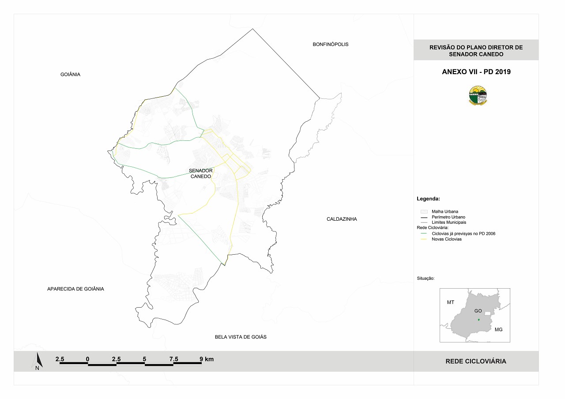Click the 'Rede Cicloviária:' legend subheading
The height and width of the screenshot is (399, 565).
[x=433, y=228]
